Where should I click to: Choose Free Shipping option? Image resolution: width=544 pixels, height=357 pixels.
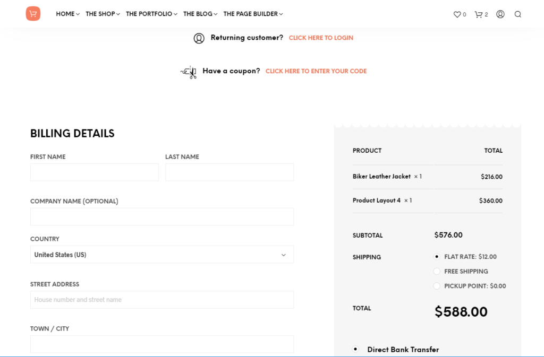437,271
